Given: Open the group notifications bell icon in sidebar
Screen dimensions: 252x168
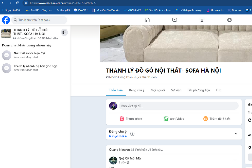Looking at the screenshot, I should click(x=64, y=32).
